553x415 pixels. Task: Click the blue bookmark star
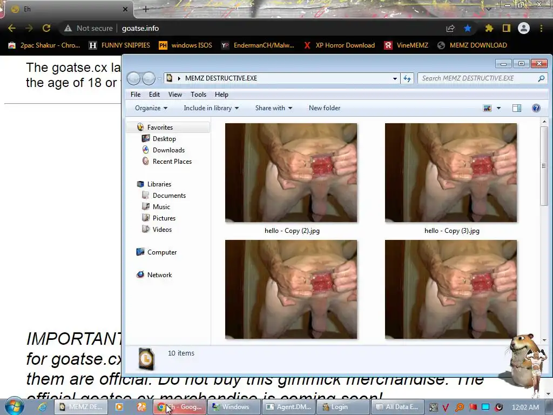coord(468,28)
